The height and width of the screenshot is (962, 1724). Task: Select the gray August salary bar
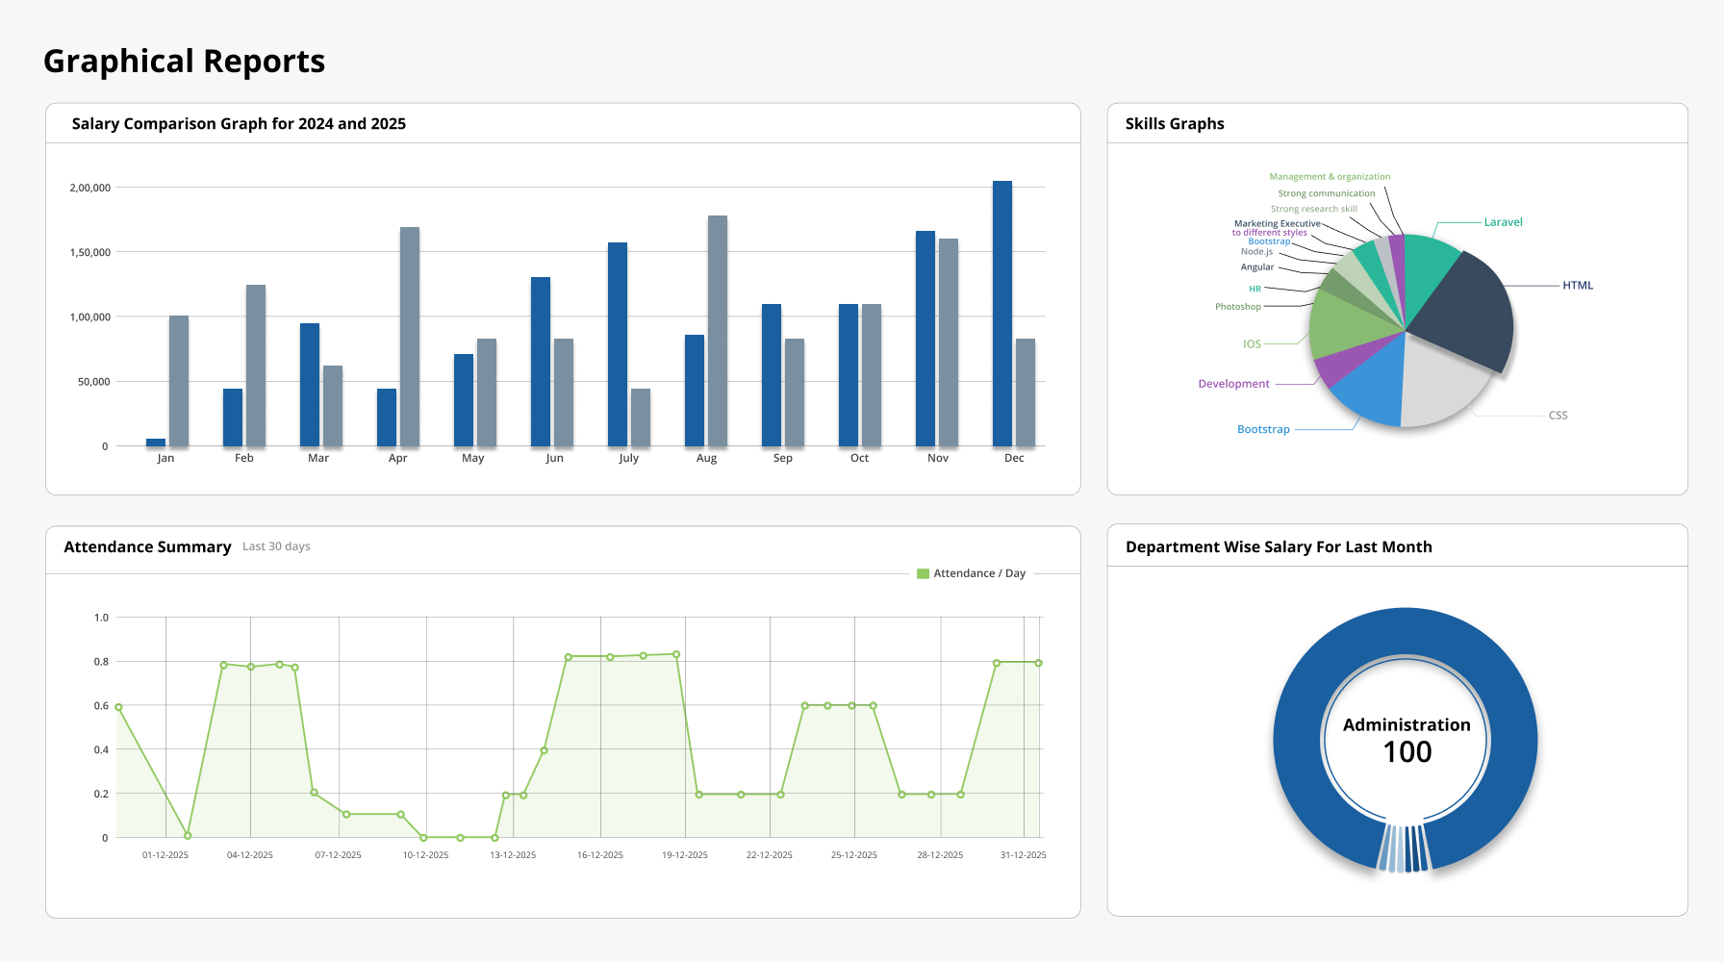coord(718,330)
